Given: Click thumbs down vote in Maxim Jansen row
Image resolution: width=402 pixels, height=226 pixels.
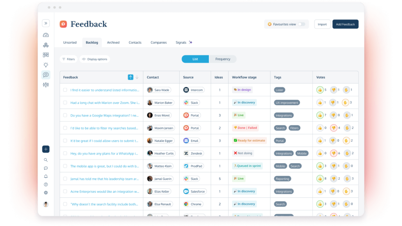Looking at the screenshot, I should point(334,128).
